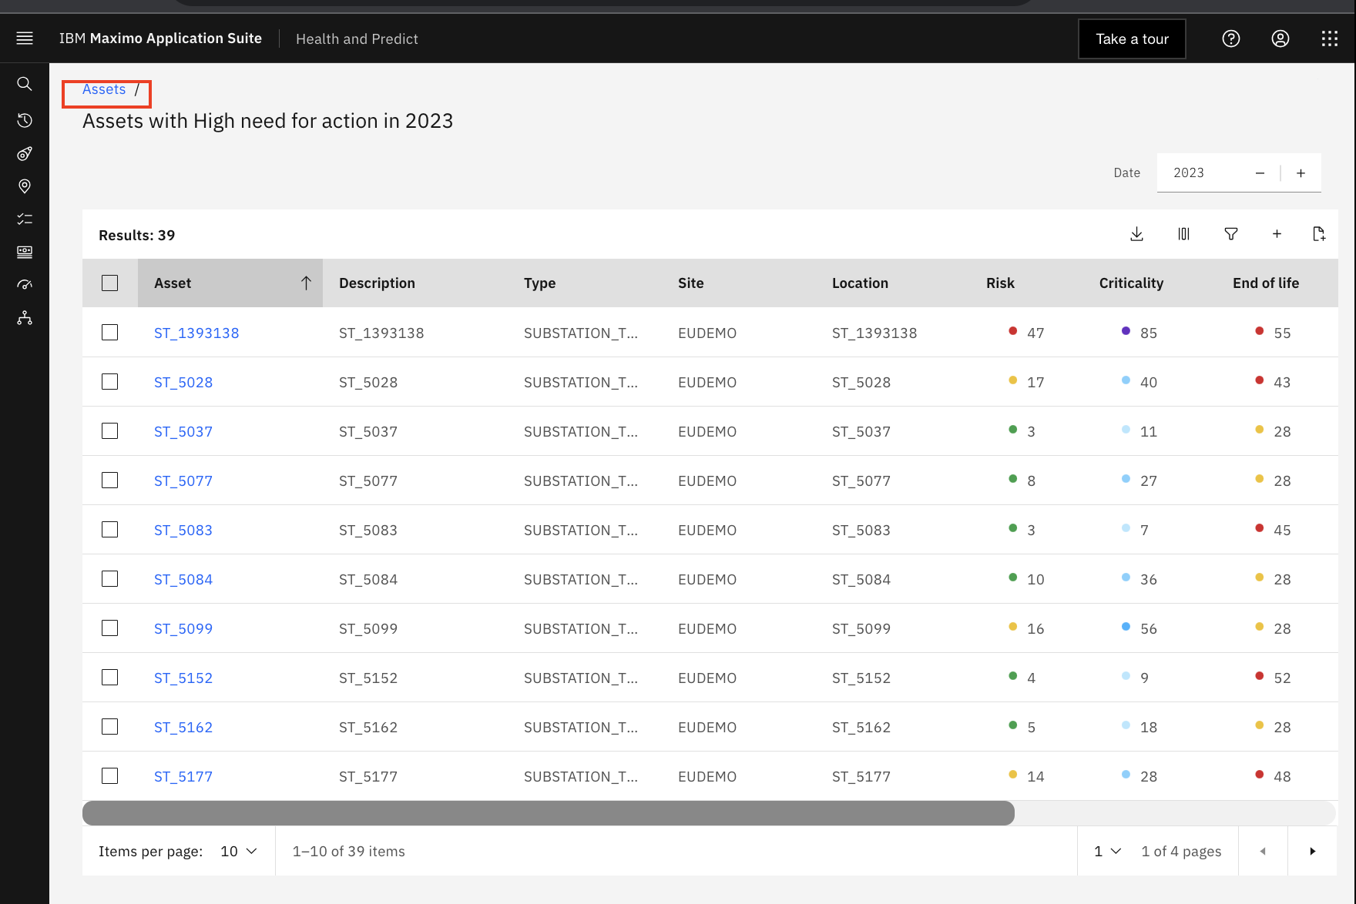Open the hierarchy icon in sidebar
This screenshot has width=1356, height=904.
click(25, 318)
